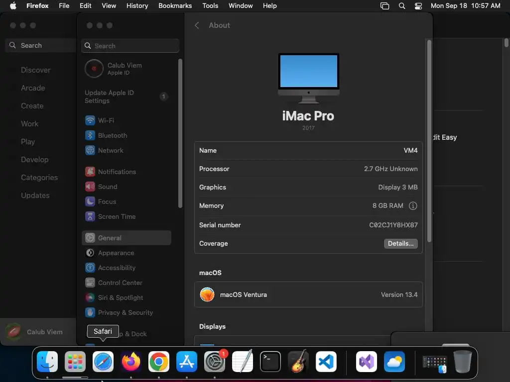
Task: Open Accessibility settings
Action: point(127,268)
